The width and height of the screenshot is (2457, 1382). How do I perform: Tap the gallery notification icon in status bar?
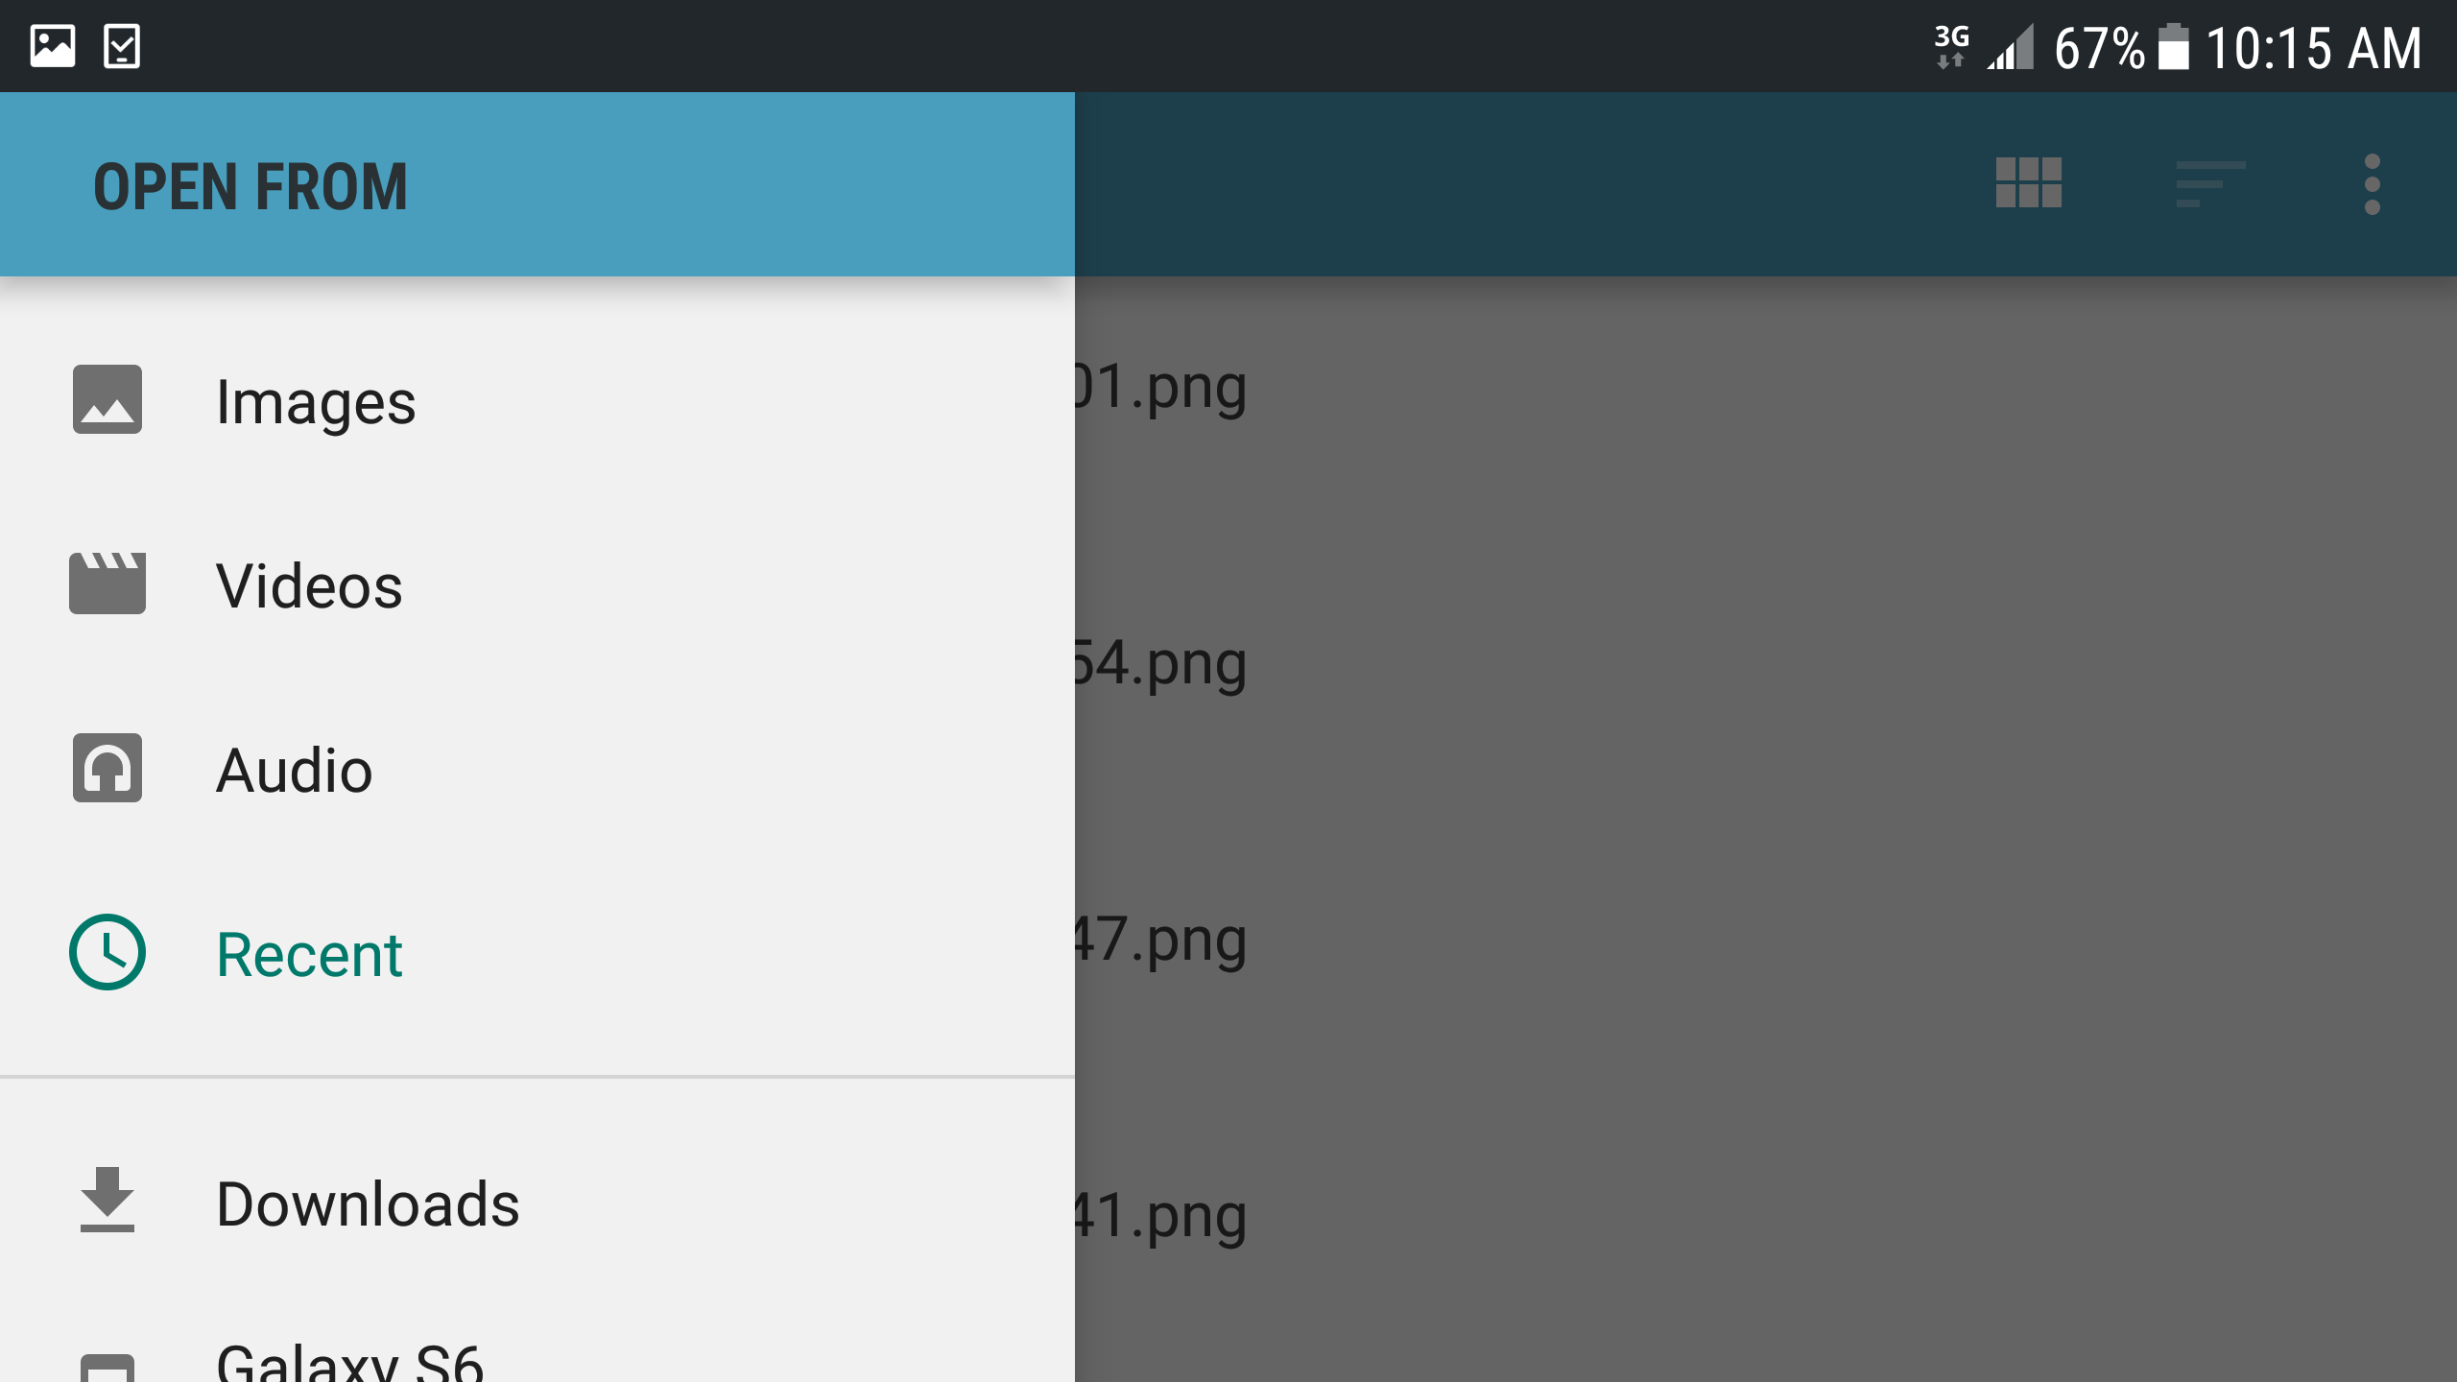[53, 46]
